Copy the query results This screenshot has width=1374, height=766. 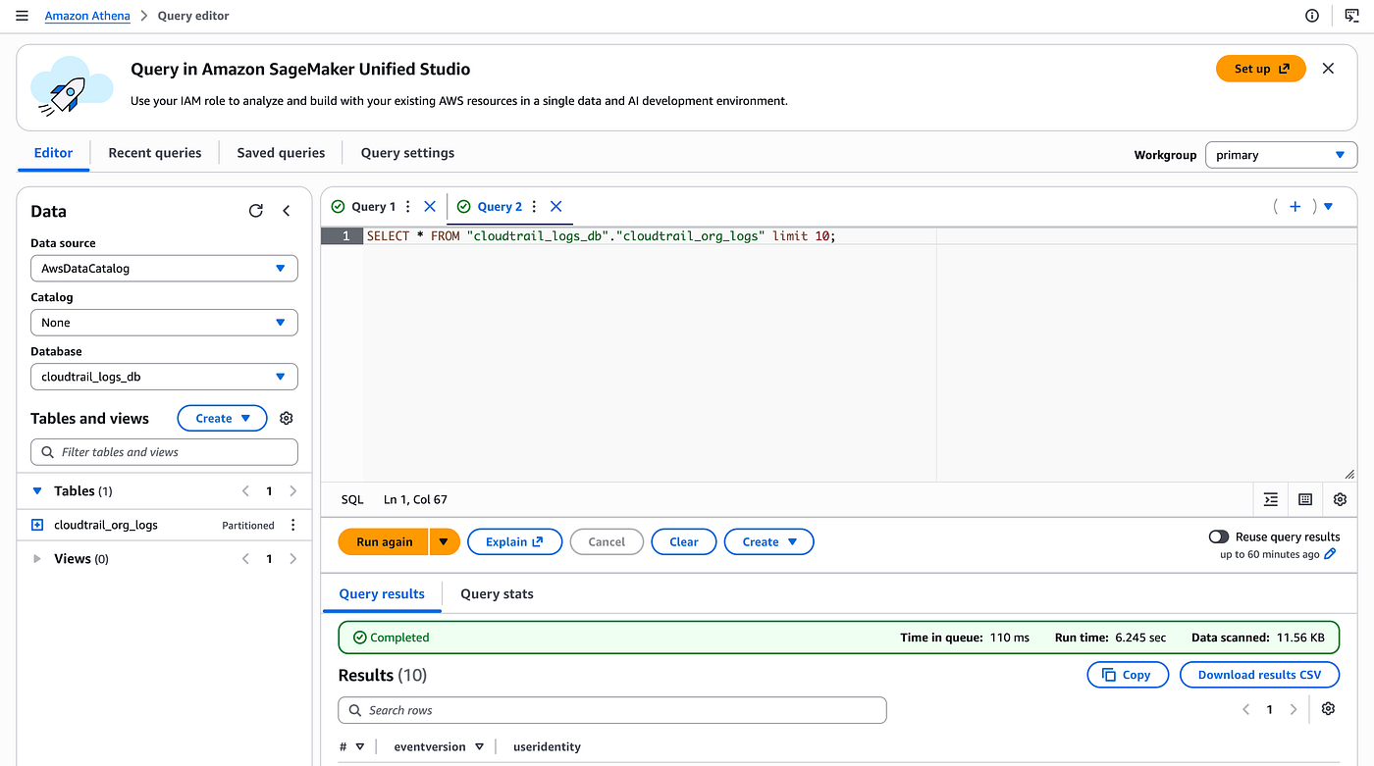pyautogui.click(x=1128, y=675)
